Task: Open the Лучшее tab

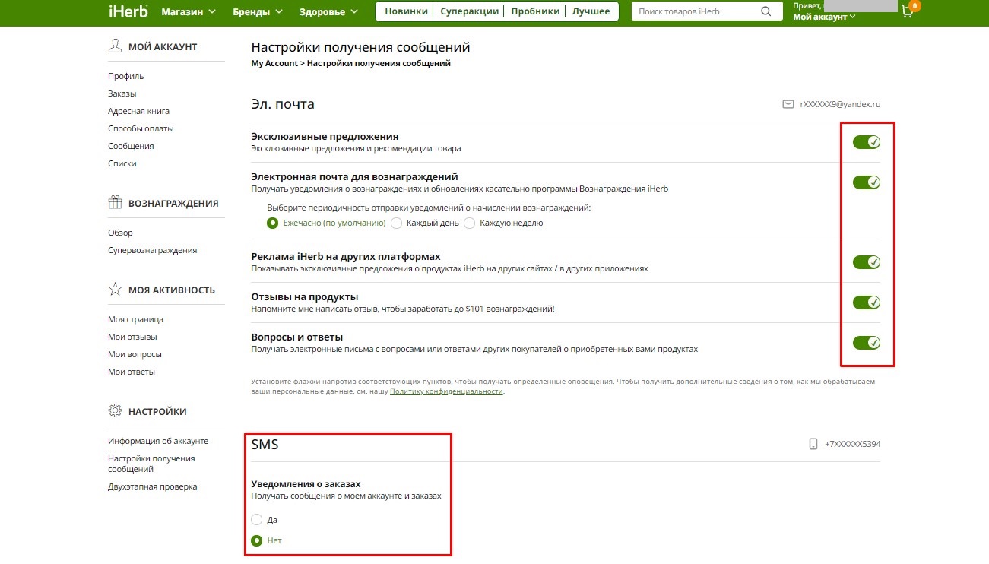Action: (x=591, y=11)
